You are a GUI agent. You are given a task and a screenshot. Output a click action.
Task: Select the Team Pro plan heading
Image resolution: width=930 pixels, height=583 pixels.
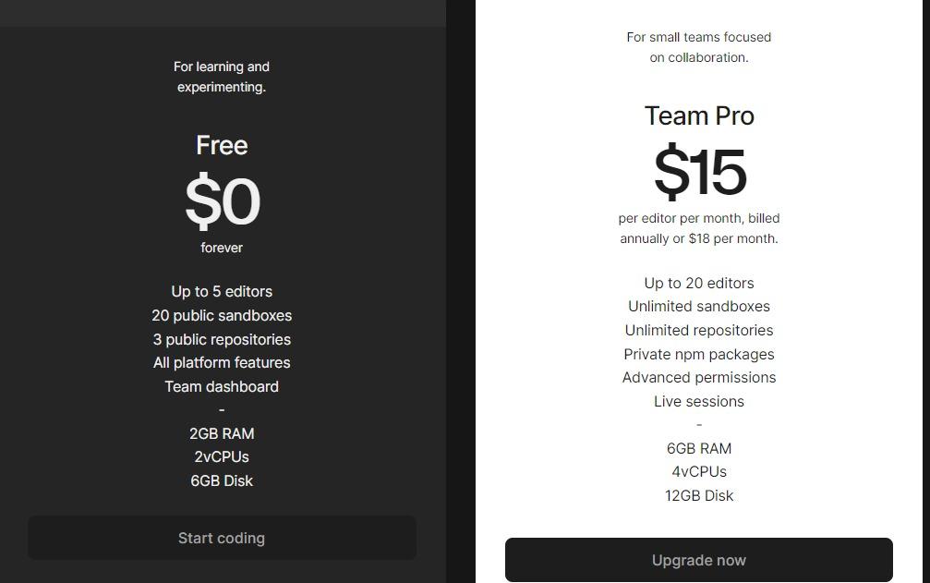(699, 115)
